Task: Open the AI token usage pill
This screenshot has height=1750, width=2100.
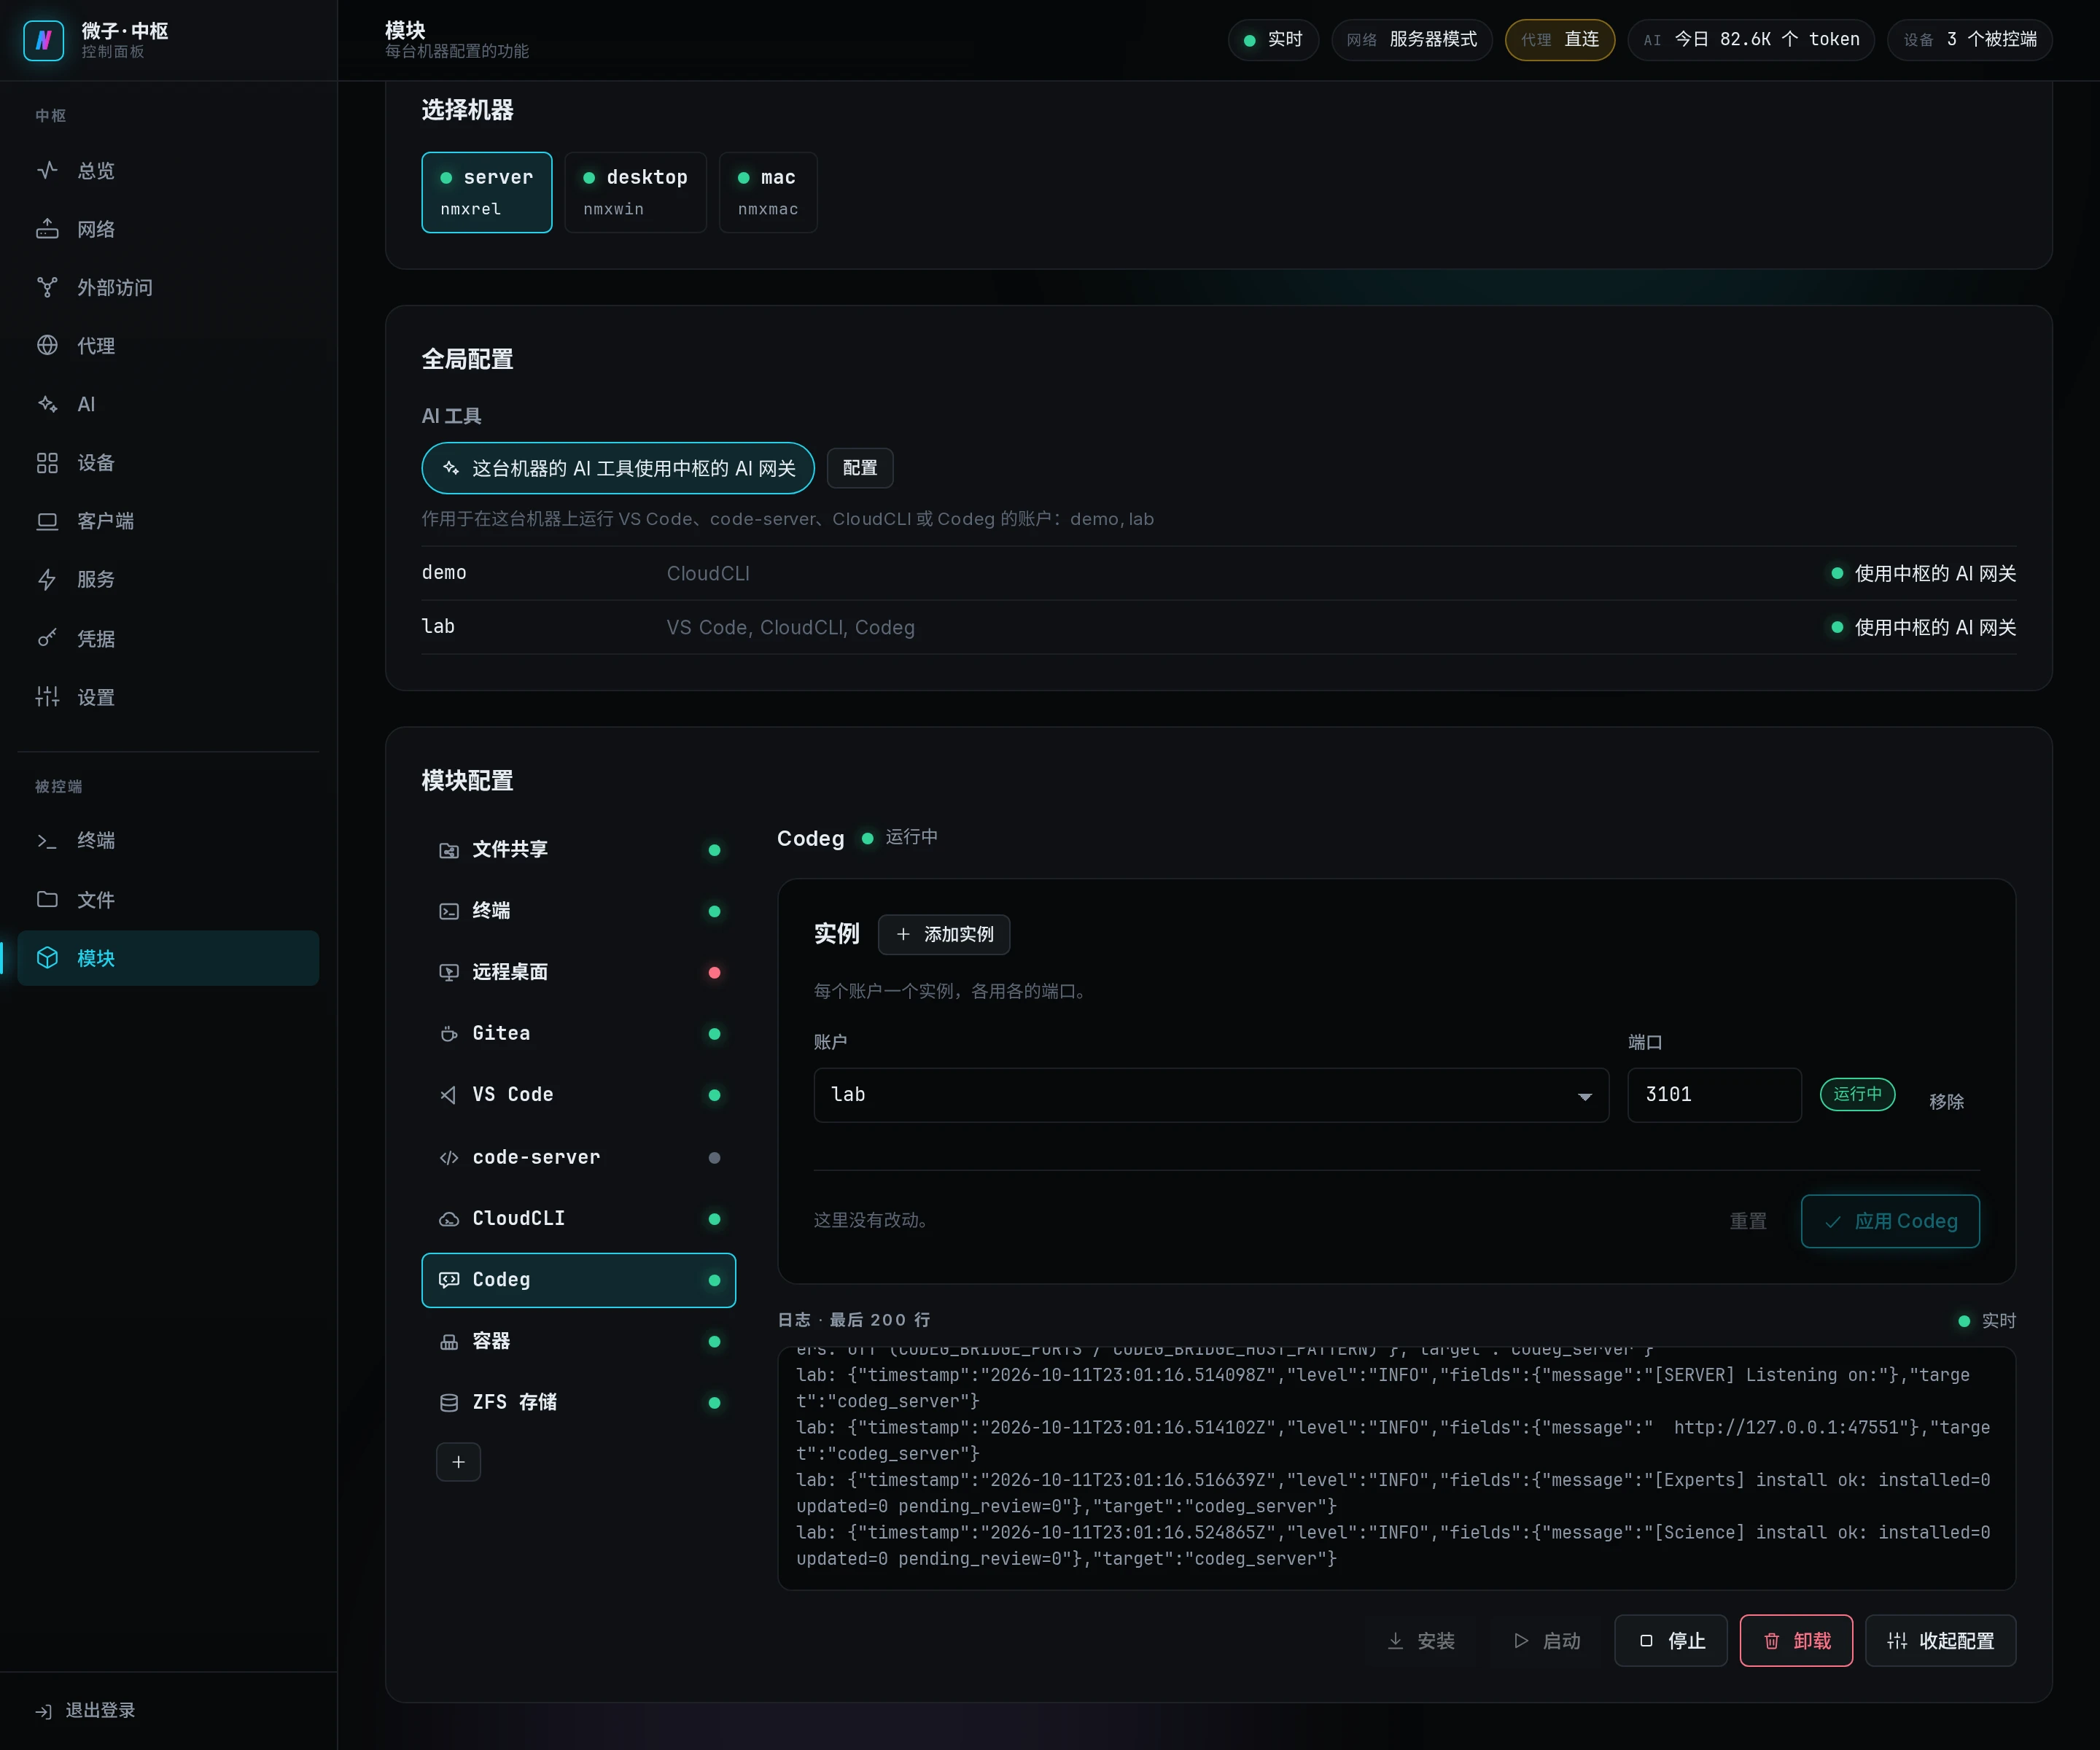Action: pyautogui.click(x=1750, y=40)
